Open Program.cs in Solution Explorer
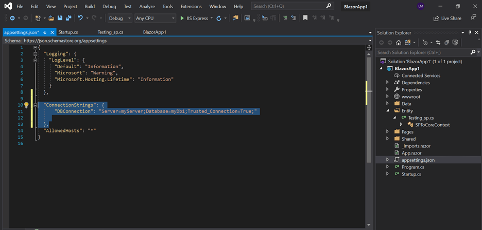Image resolution: width=482 pixels, height=230 pixels. point(412,167)
